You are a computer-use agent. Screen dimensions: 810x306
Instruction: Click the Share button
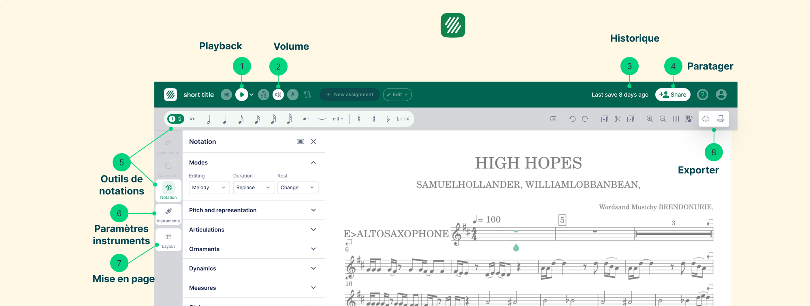pyautogui.click(x=673, y=95)
